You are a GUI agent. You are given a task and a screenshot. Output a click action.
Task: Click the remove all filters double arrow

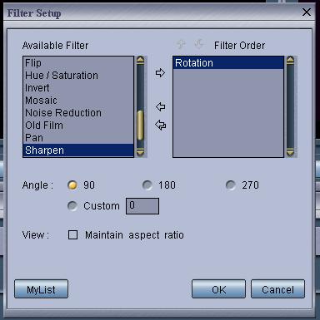point(161,126)
